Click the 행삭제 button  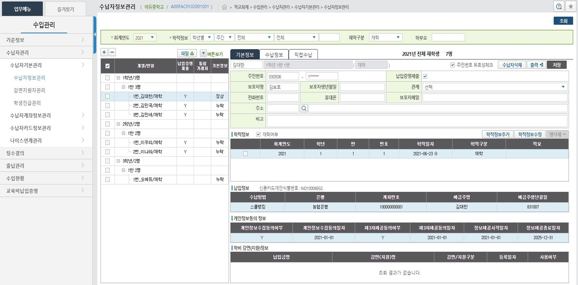coord(557,134)
